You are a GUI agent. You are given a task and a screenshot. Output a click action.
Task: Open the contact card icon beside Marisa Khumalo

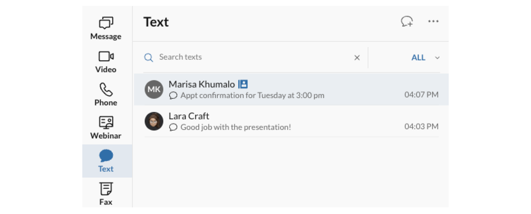click(243, 84)
